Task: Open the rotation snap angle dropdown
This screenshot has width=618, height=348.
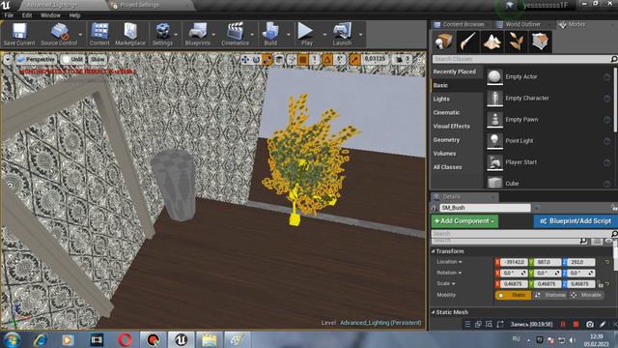Action: 339,60
